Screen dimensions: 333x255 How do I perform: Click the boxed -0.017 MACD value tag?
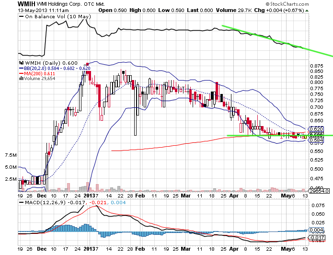click(x=317, y=238)
